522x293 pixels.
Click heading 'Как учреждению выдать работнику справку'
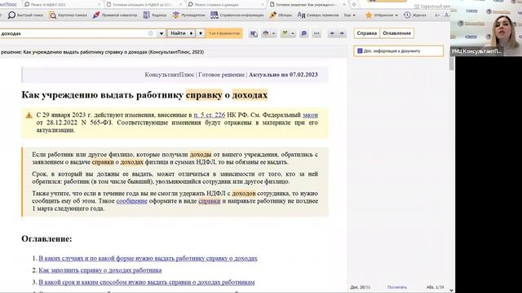pos(144,94)
